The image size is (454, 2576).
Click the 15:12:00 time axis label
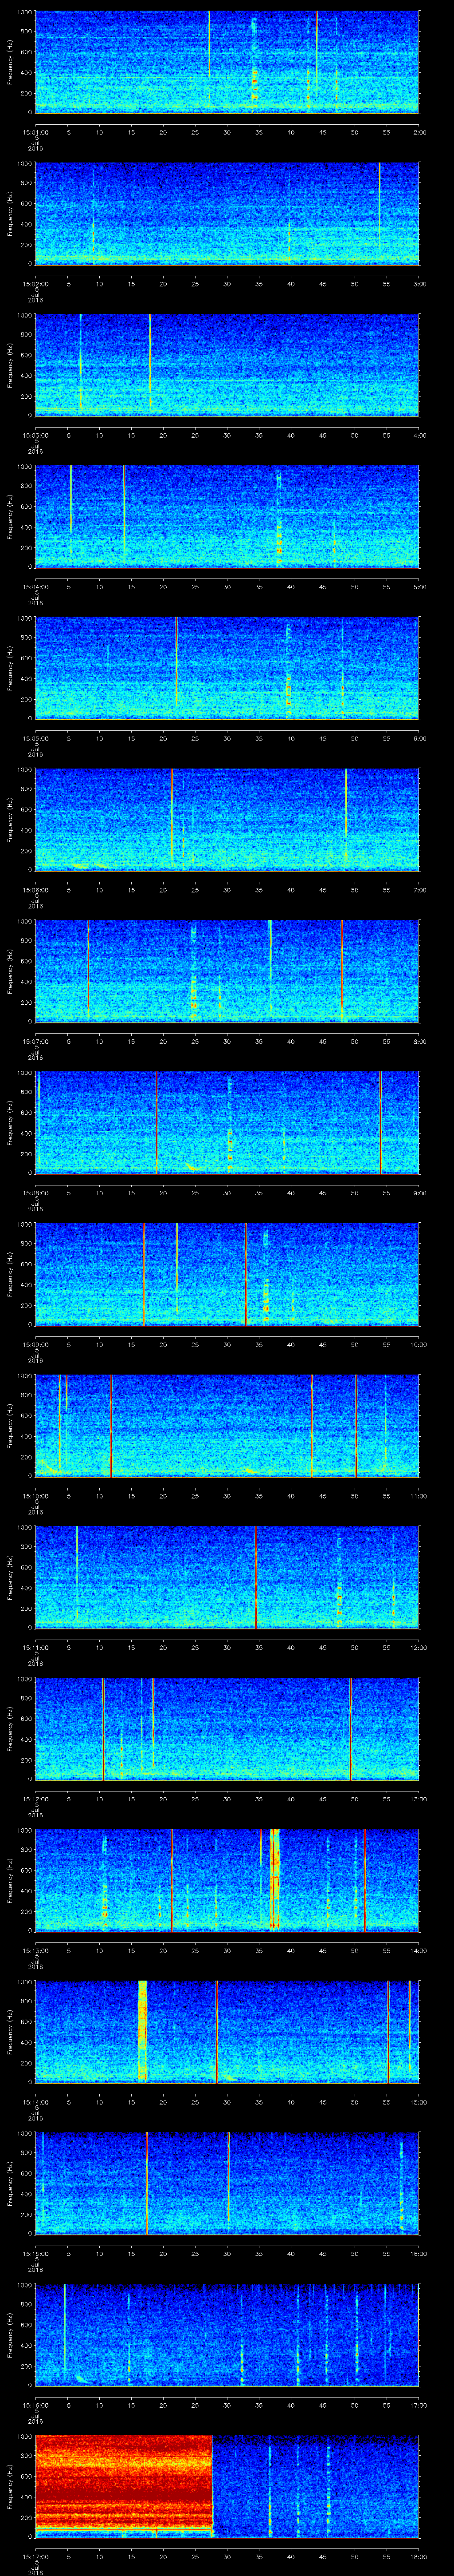pos(35,1799)
